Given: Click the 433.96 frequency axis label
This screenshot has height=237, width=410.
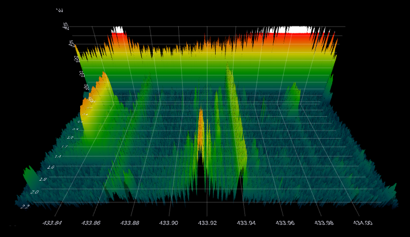Looking at the screenshot, I should [x=284, y=223].
